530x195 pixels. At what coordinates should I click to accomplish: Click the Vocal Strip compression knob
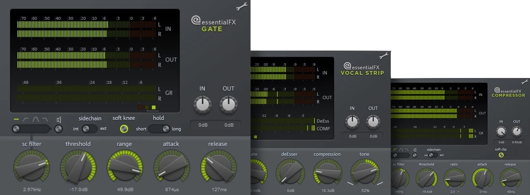(327, 173)
